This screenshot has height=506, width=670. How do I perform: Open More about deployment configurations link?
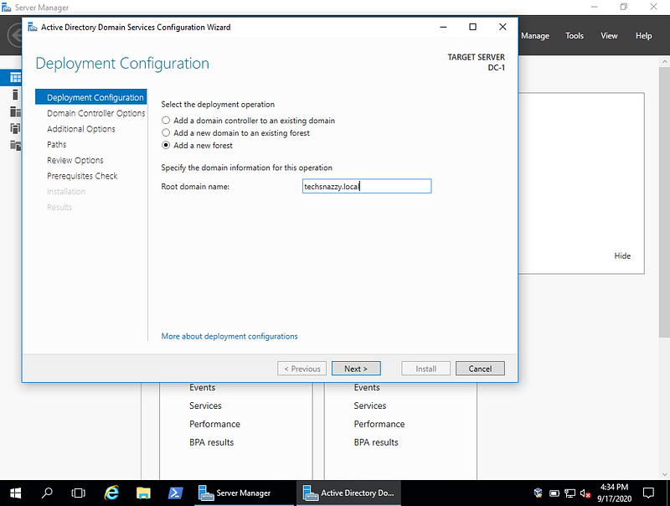(x=229, y=336)
